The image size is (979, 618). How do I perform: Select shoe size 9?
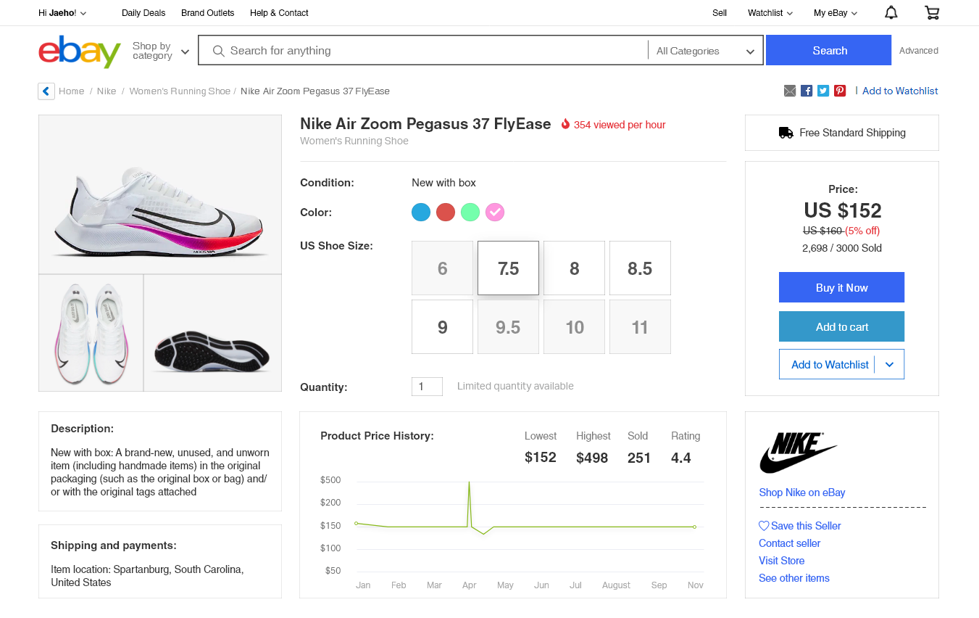pyautogui.click(x=442, y=327)
